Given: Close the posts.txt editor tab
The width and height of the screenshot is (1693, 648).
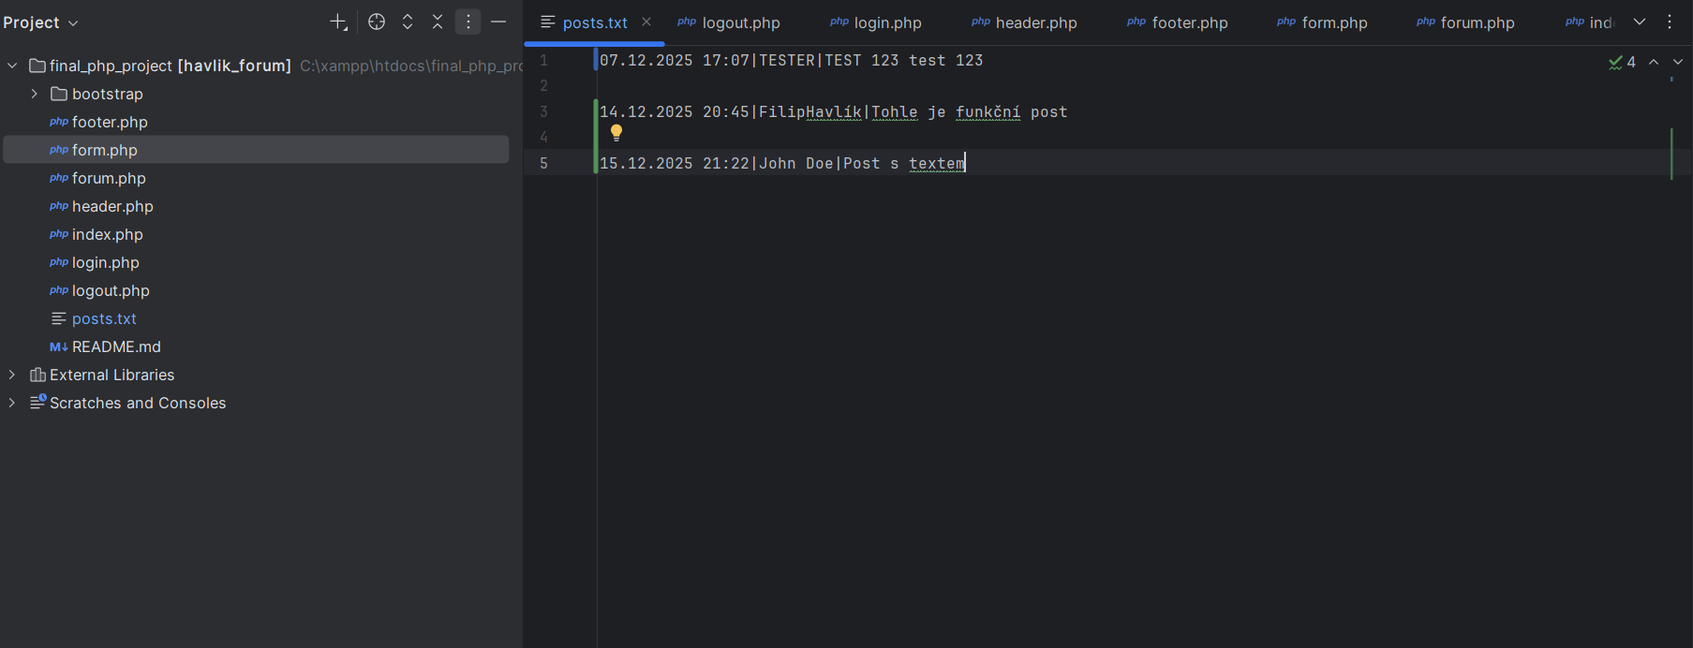Looking at the screenshot, I should (646, 22).
